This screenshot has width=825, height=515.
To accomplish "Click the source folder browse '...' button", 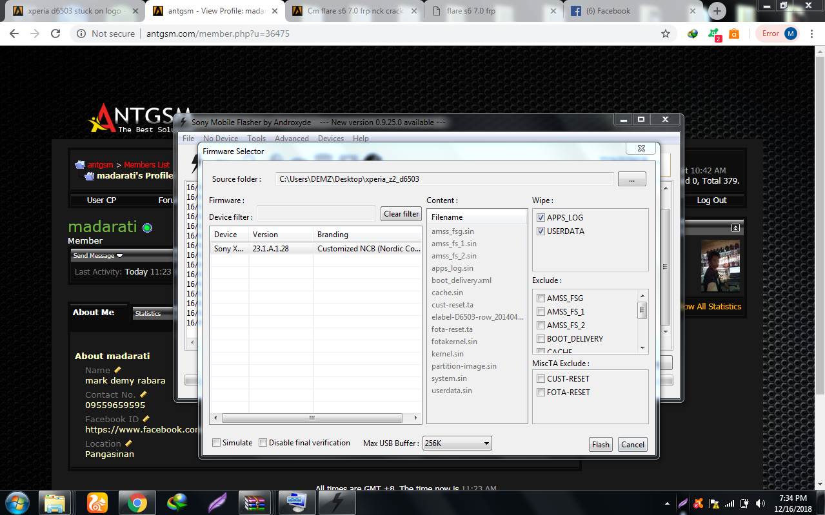I will (x=631, y=179).
